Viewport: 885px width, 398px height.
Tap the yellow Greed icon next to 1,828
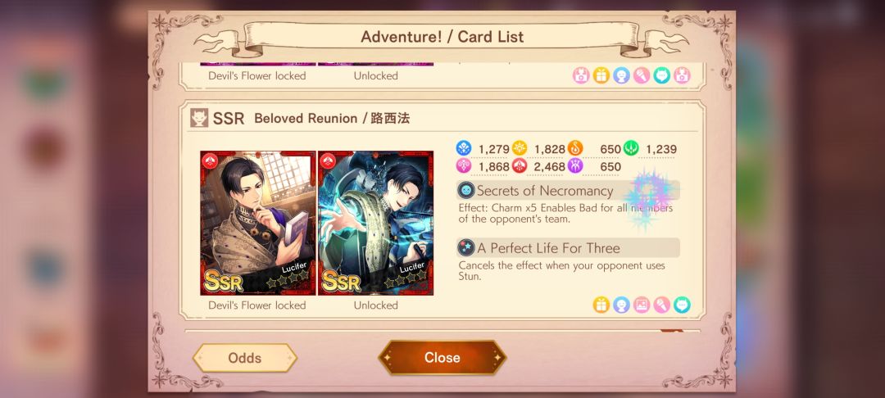(520, 148)
